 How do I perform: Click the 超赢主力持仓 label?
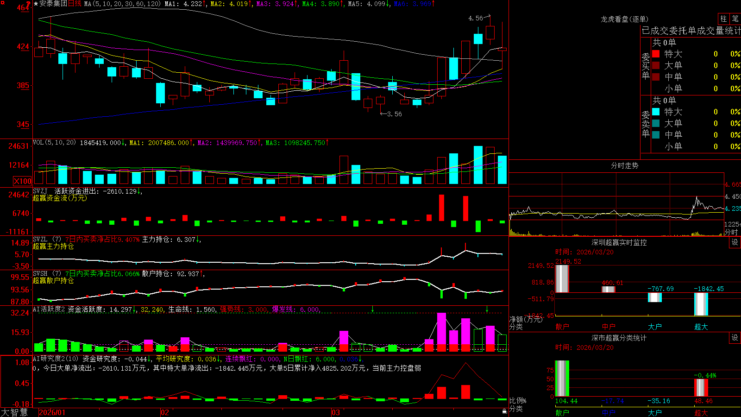pos(53,246)
